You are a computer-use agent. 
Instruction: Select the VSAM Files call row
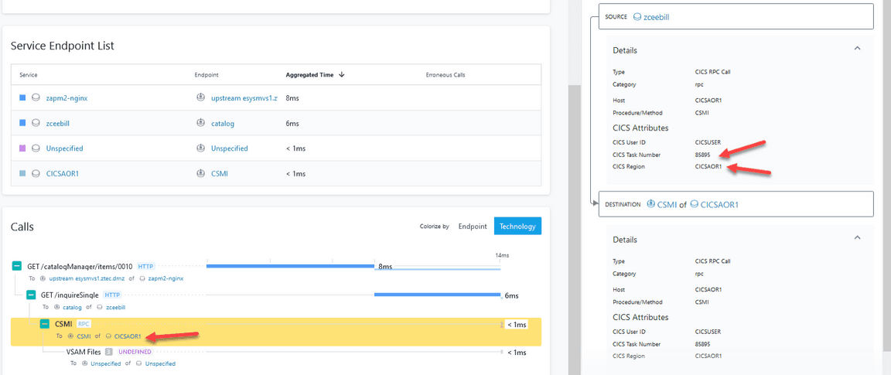[x=84, y=352]
